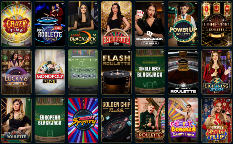Click heart icon on Speed Roulette tile
This screenshot has height=144, width=233.
coord(29,100)
